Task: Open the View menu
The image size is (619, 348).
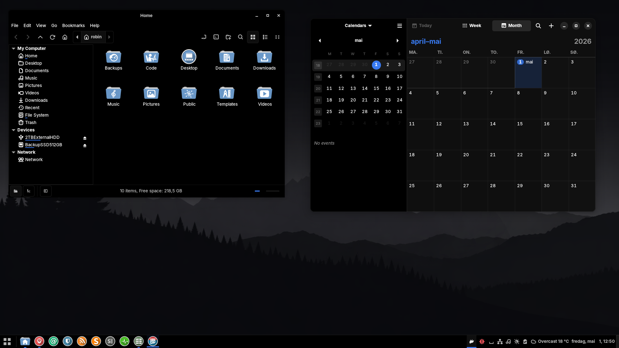Action: (41, 25)
